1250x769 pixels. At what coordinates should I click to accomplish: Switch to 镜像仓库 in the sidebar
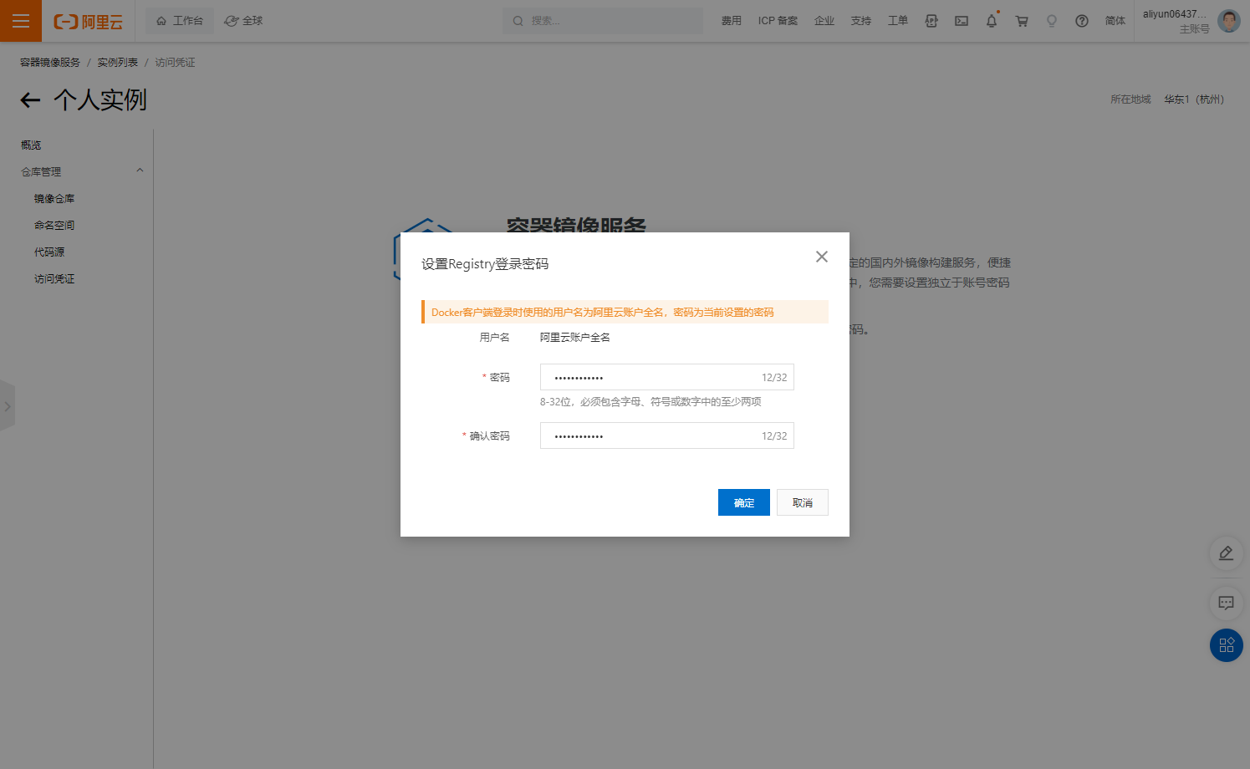[x=55, y=197]
